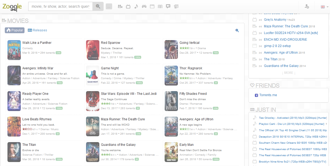
Task: Open ENCH MD XVID-DROGUERiE sidebar link
Action: coord(286,39)
